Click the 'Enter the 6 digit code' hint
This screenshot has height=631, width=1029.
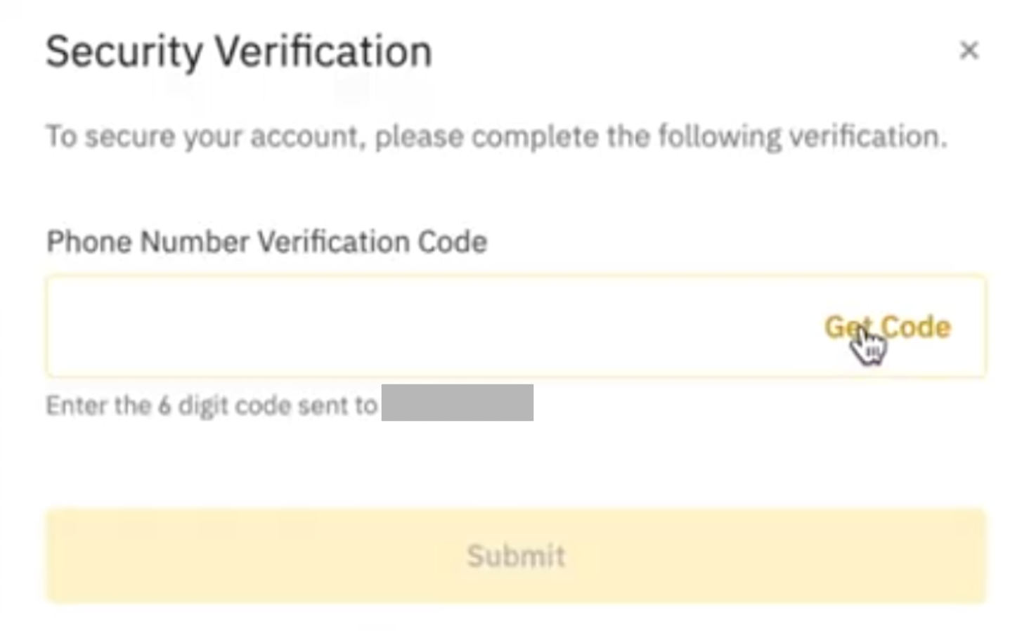(x=211, y=405)
